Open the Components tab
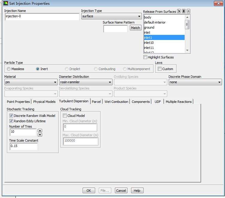This screenshot has width=225, height=198. pos(141,102)
